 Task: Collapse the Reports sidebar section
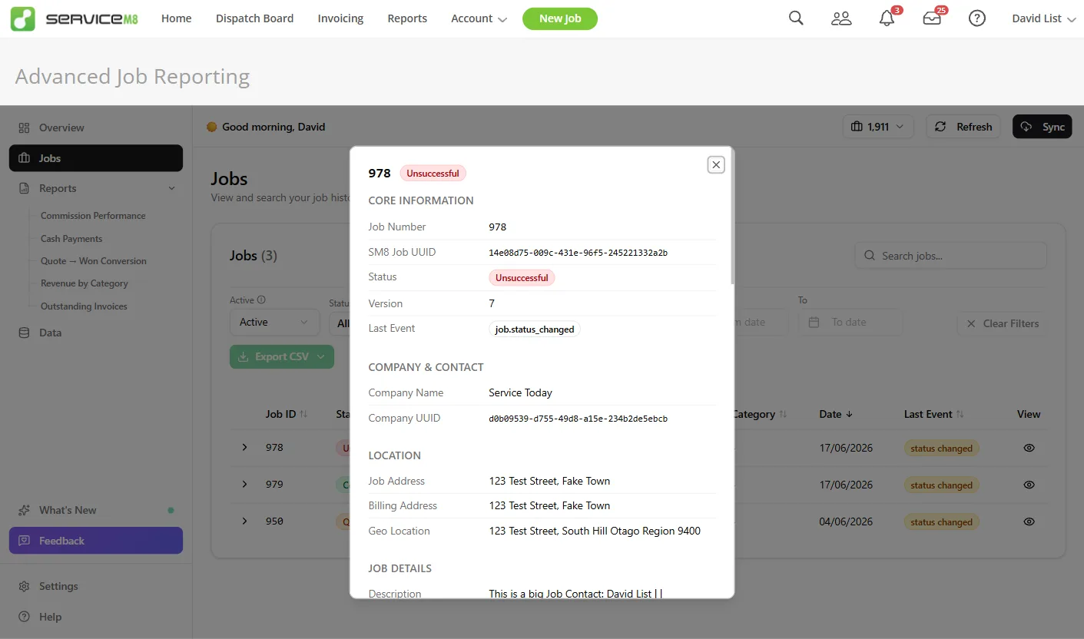pyautogui.click(x=96, y=188)
